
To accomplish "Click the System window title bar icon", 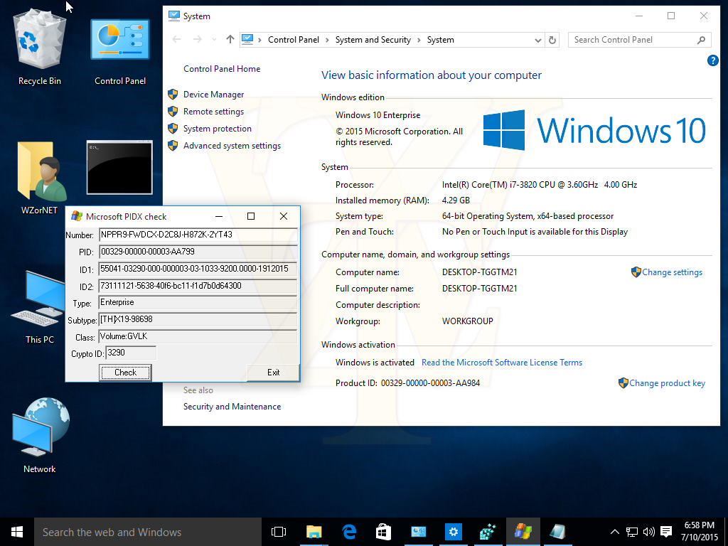I will [x=174, y=16].
